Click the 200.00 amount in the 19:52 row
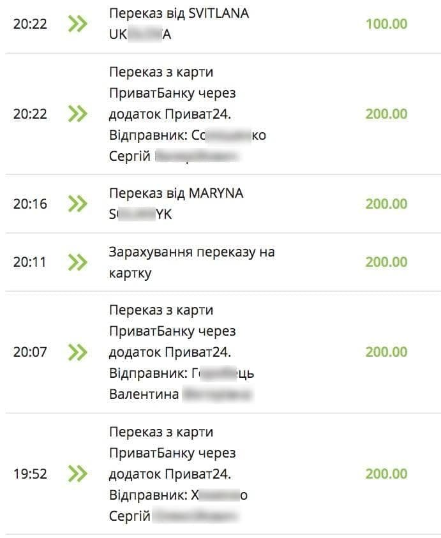Viewport: 441px width, 538px height. [x=386, y=474]
